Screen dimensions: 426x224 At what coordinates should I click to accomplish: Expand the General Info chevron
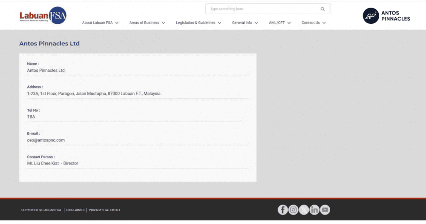[256, 23]
